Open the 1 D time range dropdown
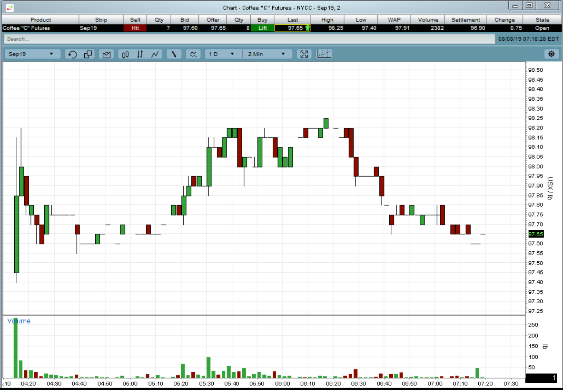Image resolution: width=563 pixels, height=390 pixels. 222,54
